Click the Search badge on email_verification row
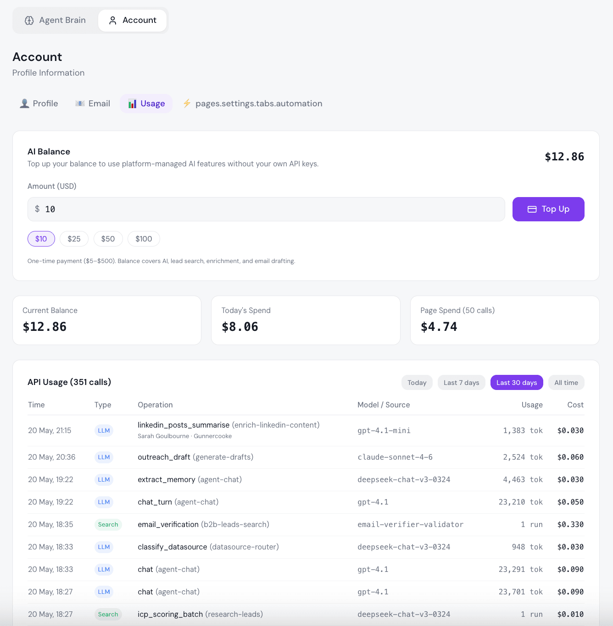This screenshot has height=626, width=613. coord(108,524)
